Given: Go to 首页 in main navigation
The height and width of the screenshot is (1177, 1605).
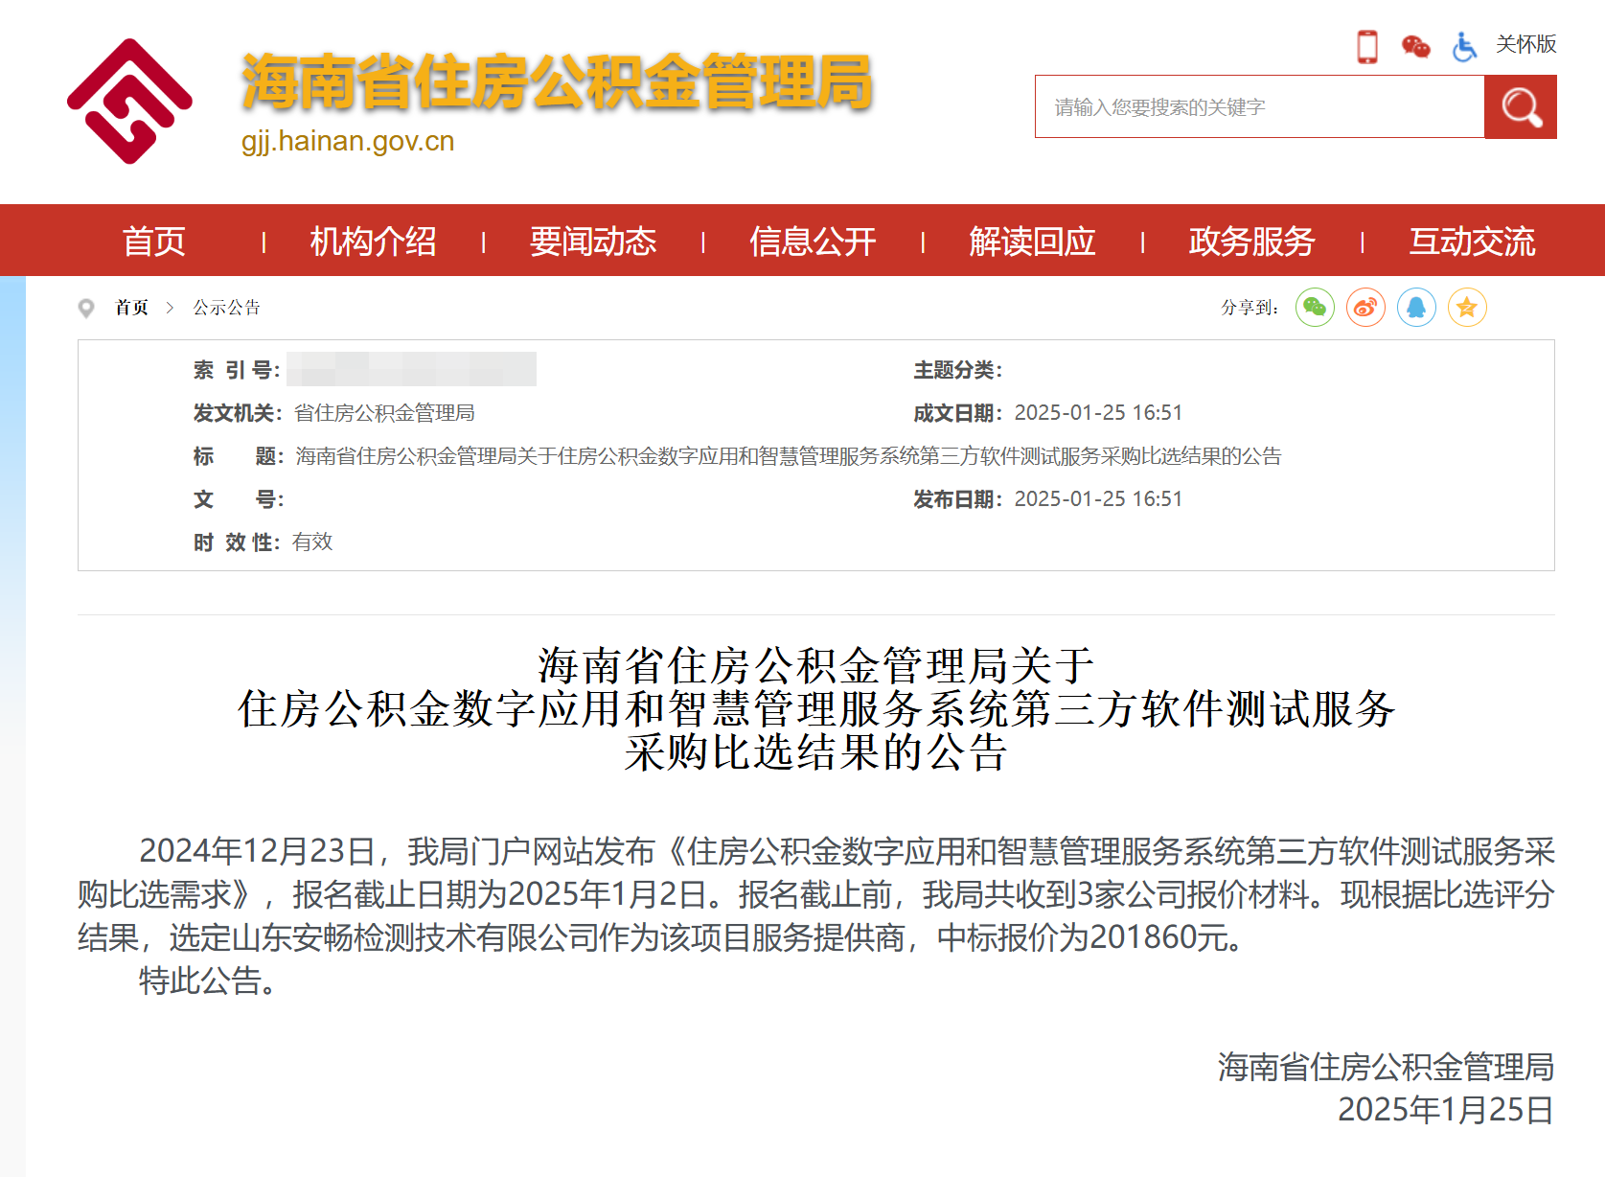Looking at the screenshot, I should (154, 242).
